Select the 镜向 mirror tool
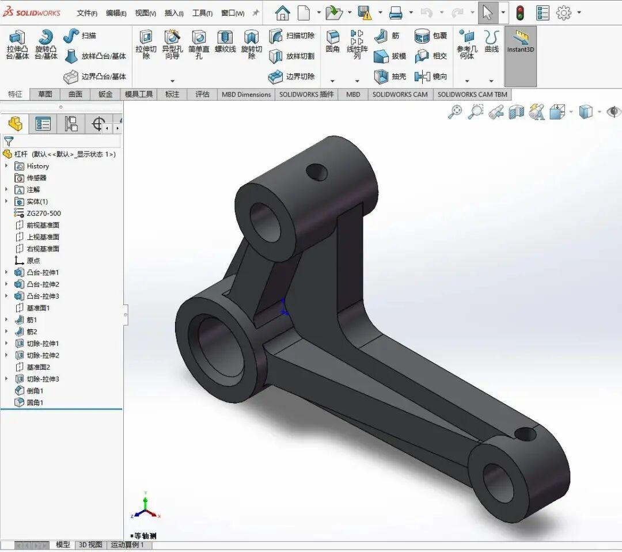The height and width of the screenshot is (552, 622). point(423,77)
